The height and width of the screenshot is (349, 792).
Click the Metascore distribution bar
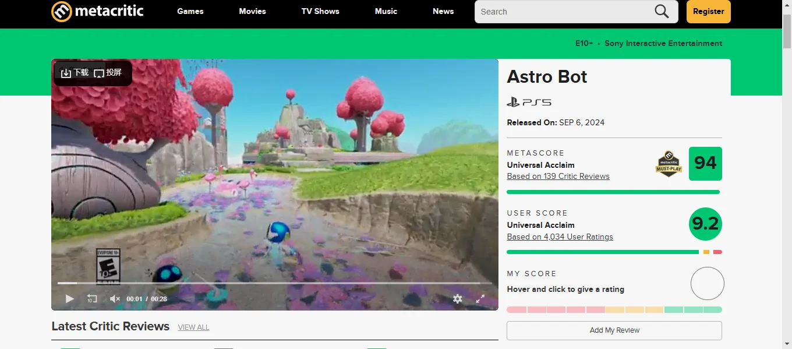pos(613,192)
